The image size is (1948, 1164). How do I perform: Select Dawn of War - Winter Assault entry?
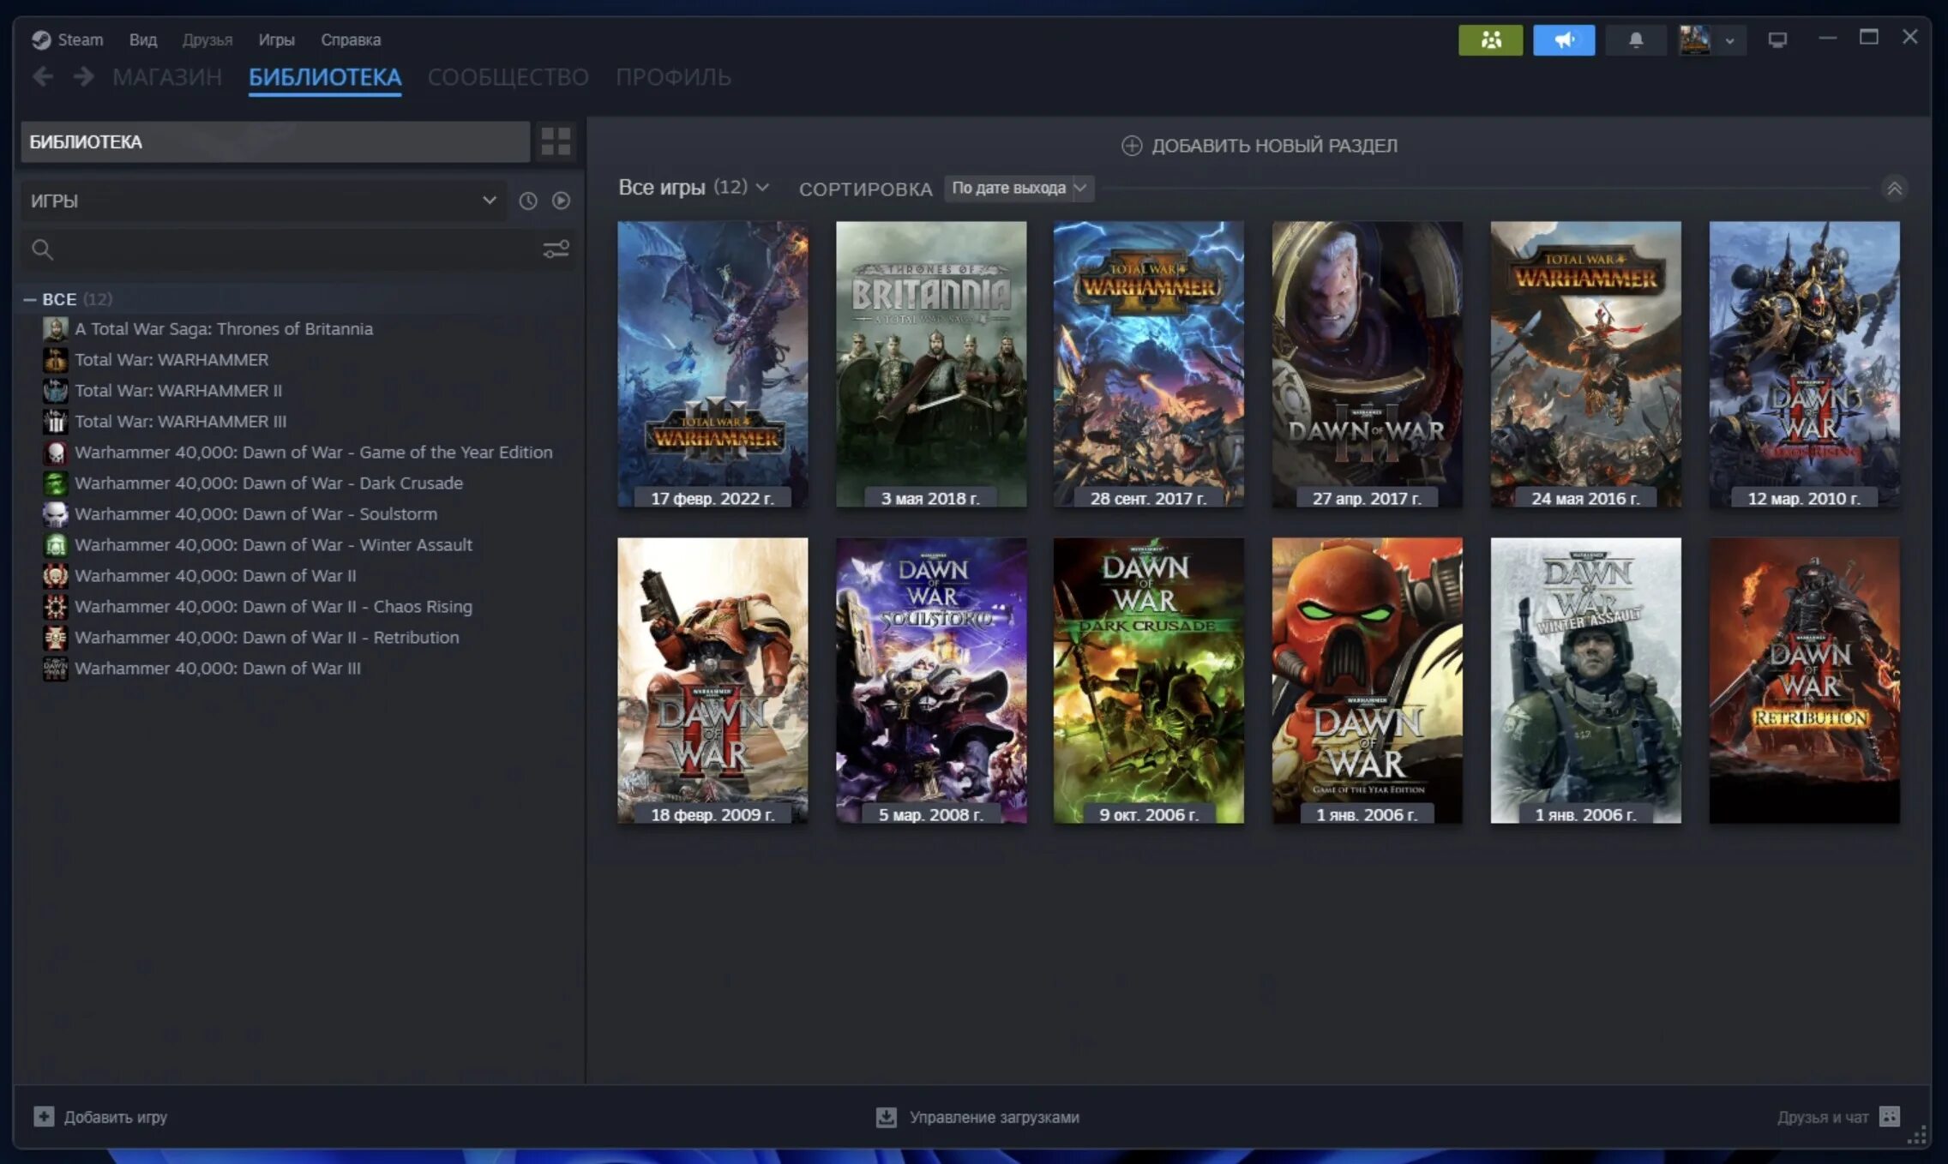[x=273, y=545]
